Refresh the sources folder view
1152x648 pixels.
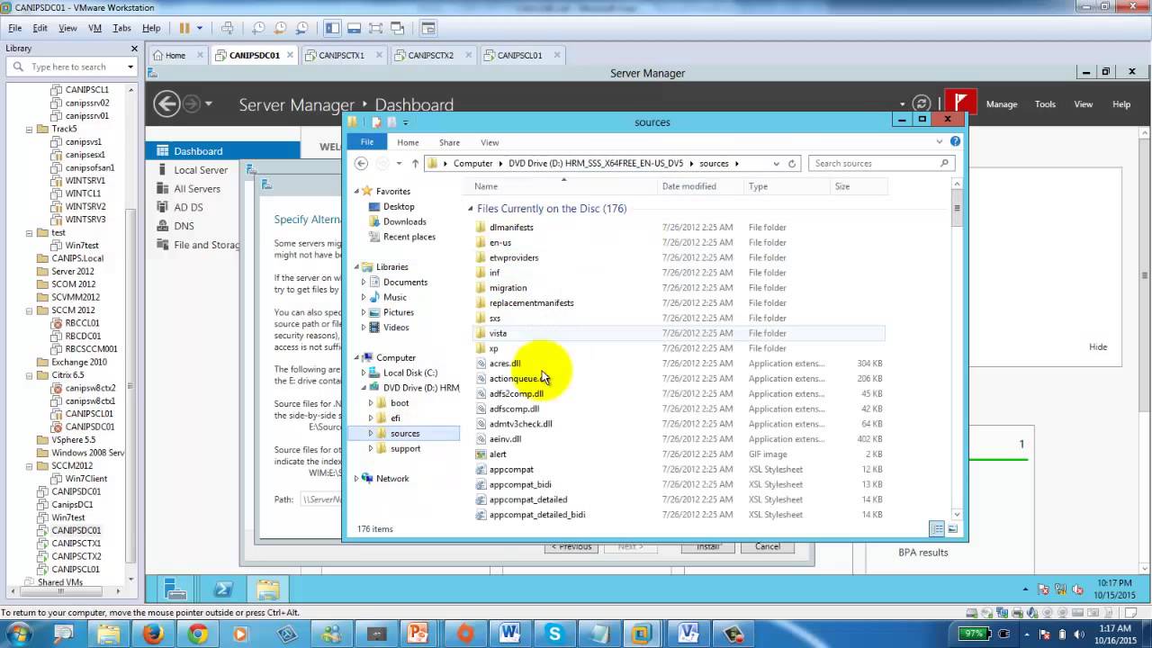[792, 164]
